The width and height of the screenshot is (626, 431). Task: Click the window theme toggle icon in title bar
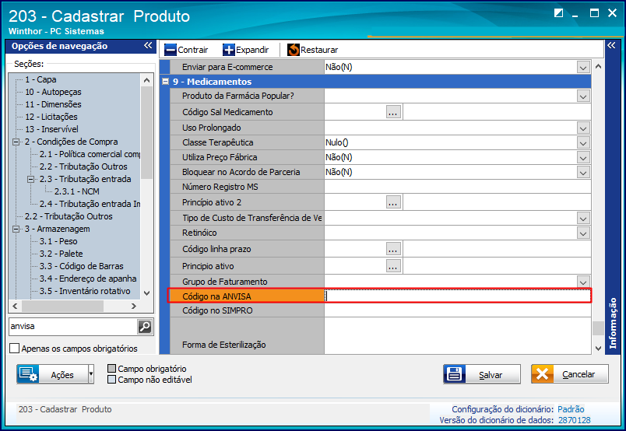pos(558,13)
